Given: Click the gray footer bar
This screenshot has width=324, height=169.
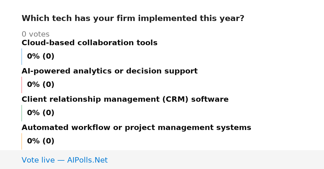Looking at the screenshot, I should (162, 160).
